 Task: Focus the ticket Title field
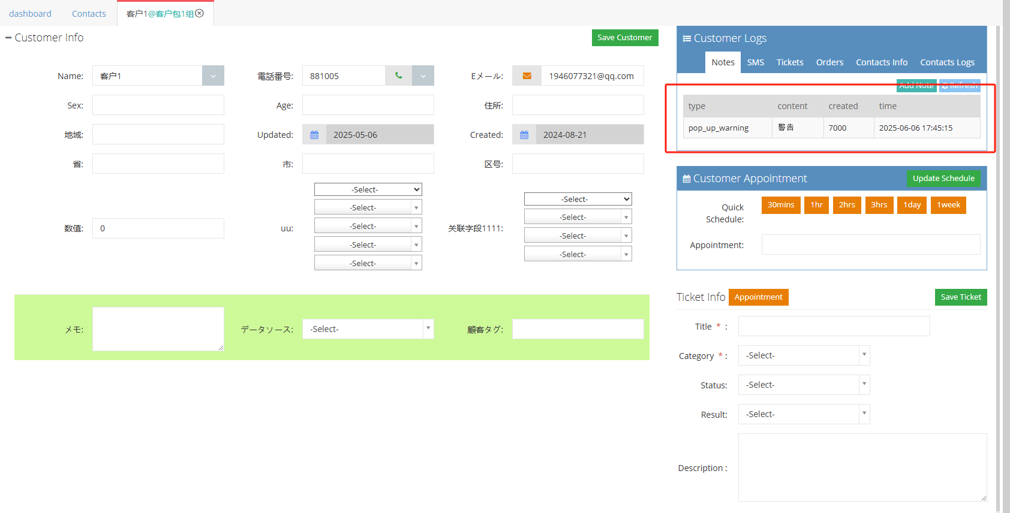point(834,326)
